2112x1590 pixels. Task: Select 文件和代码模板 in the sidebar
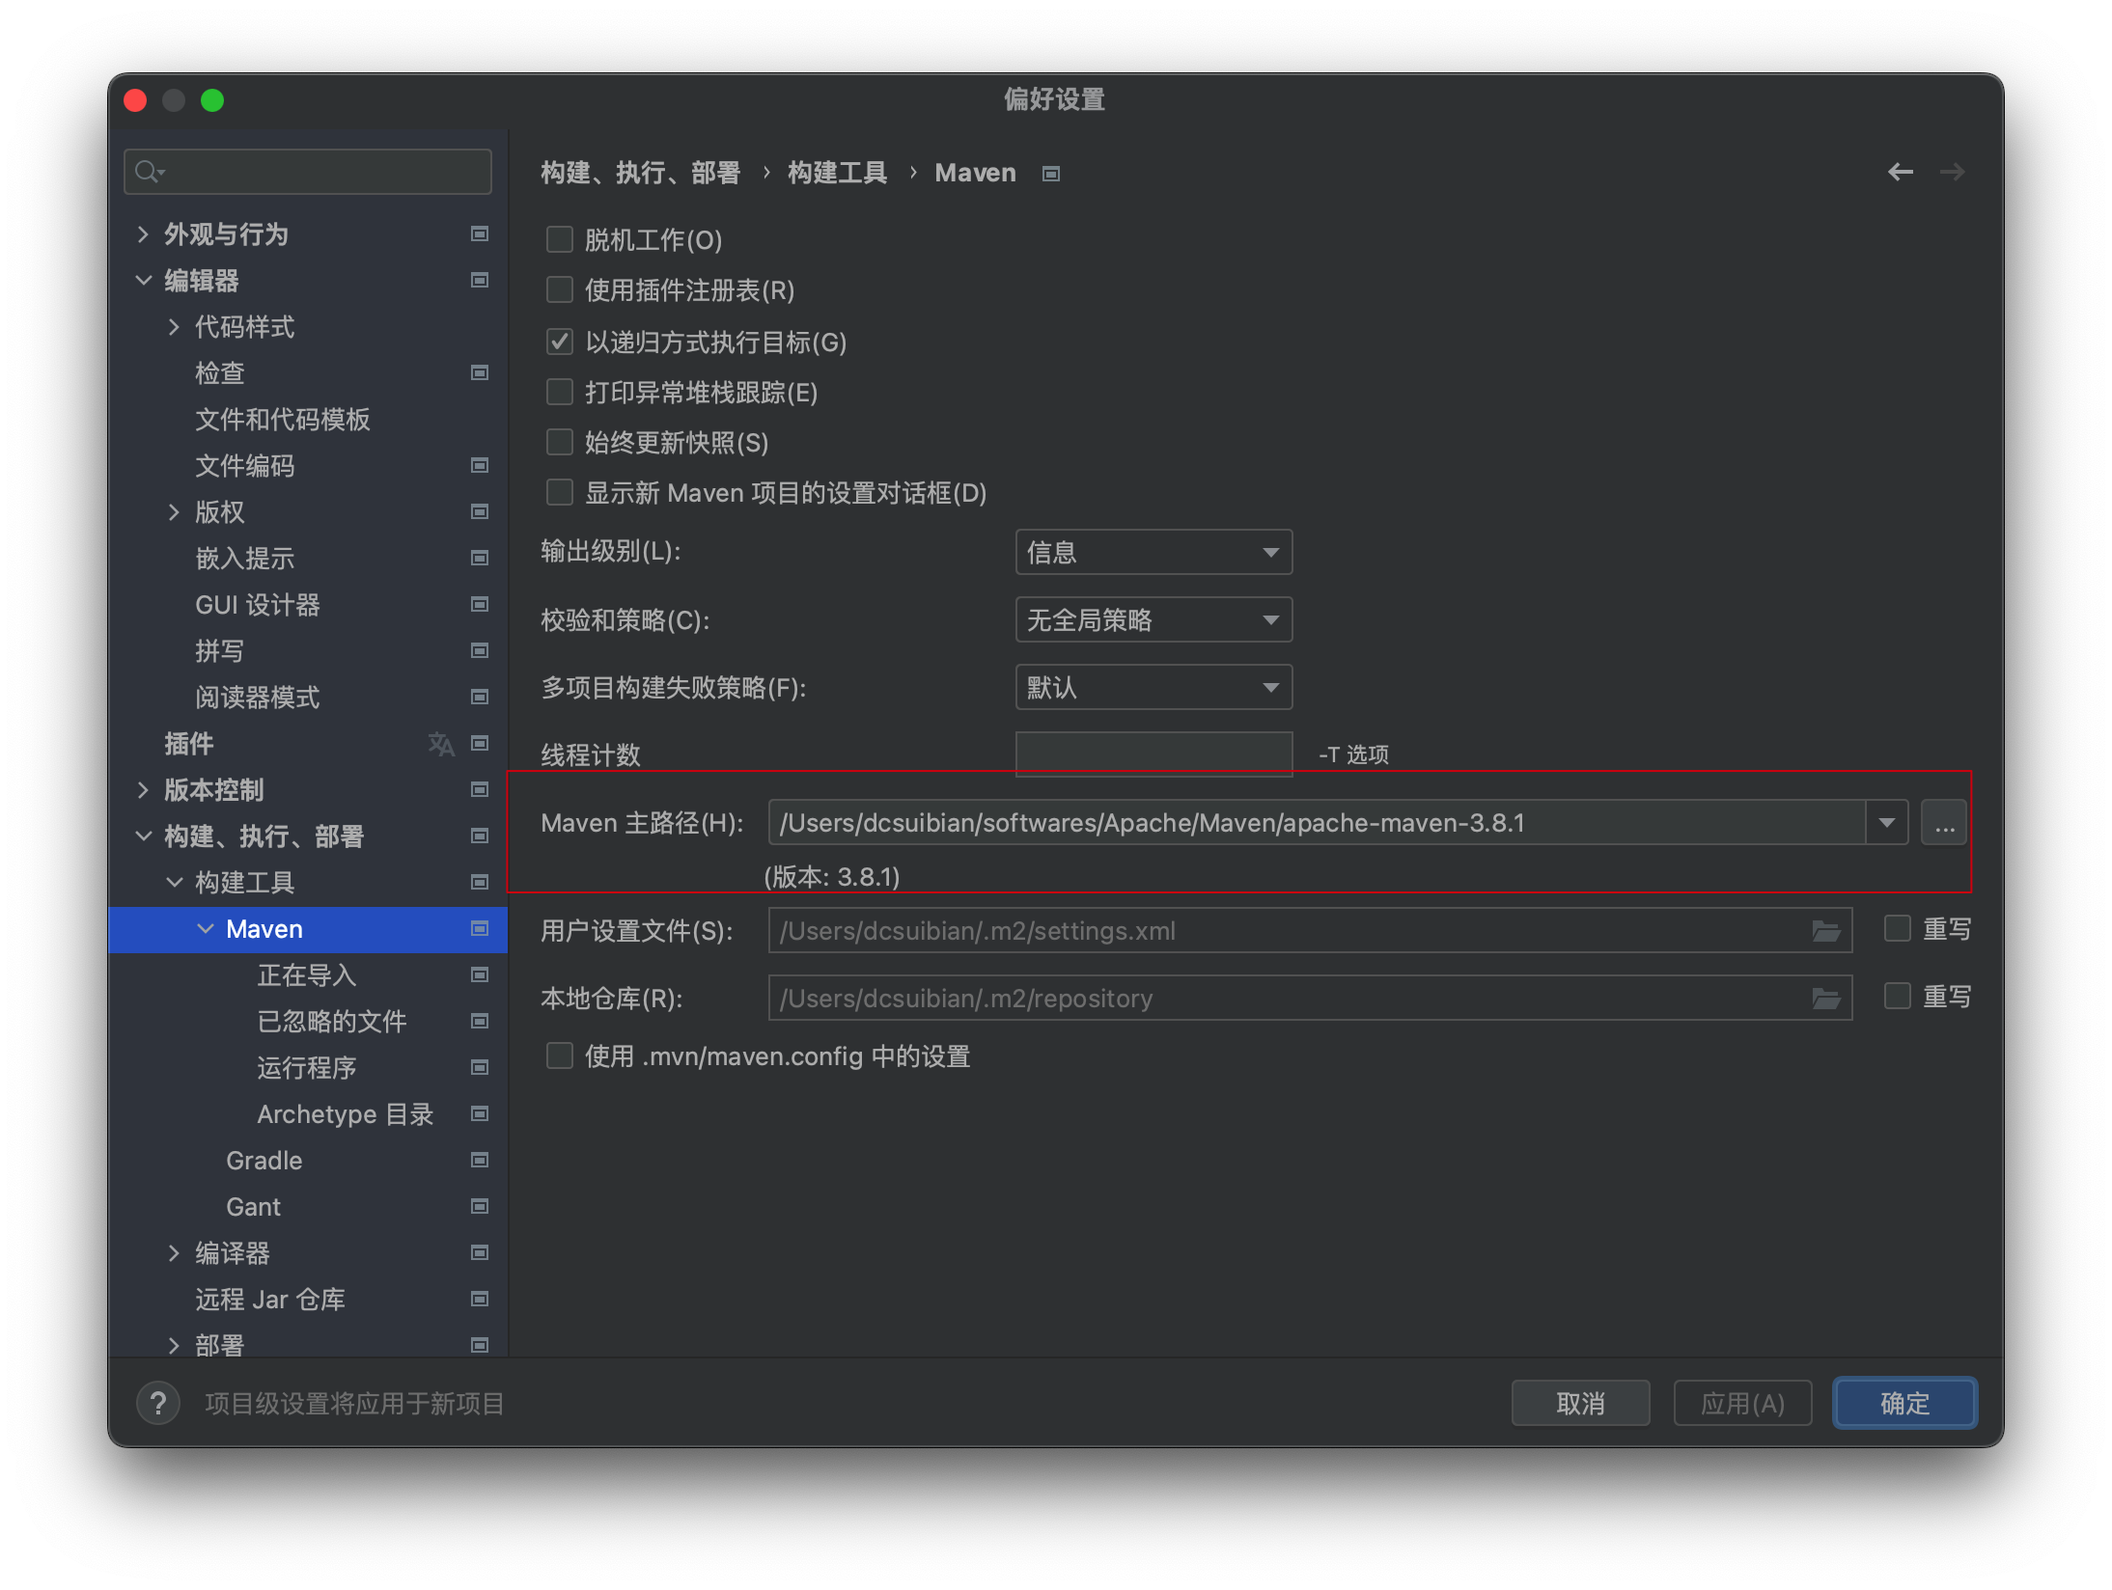click(283, 419)
